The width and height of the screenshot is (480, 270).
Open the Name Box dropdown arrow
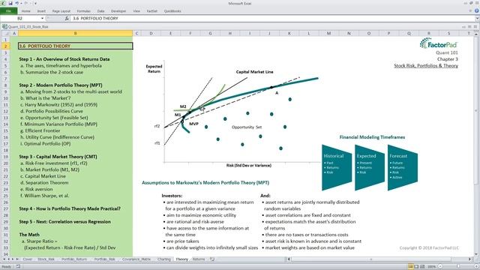coord(42,18)
